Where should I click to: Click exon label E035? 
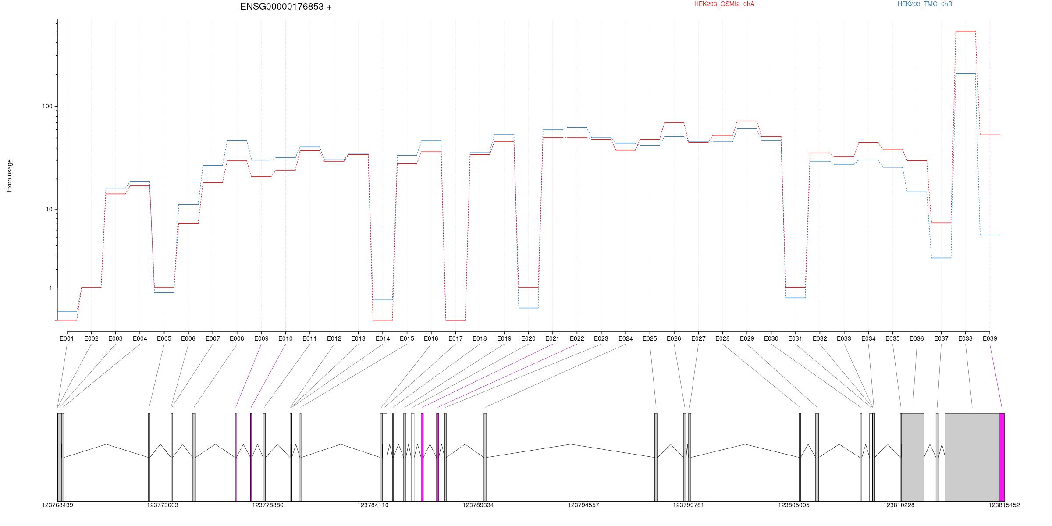[892, 338]
